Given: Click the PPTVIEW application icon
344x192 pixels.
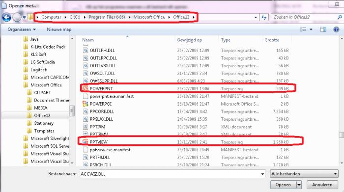Looking at the screenshot, I should click(x=85, y=142).
